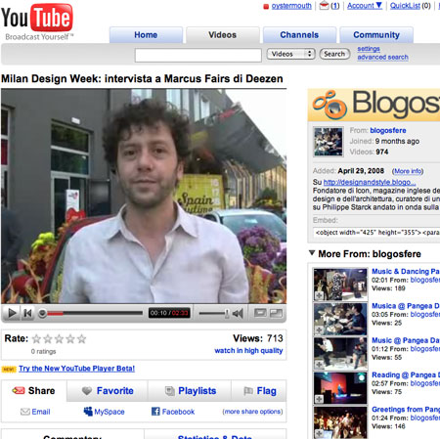Add Reading @ Pangea video to QuickList
This screenshot has width=440, height=439.
coord(319,399)
